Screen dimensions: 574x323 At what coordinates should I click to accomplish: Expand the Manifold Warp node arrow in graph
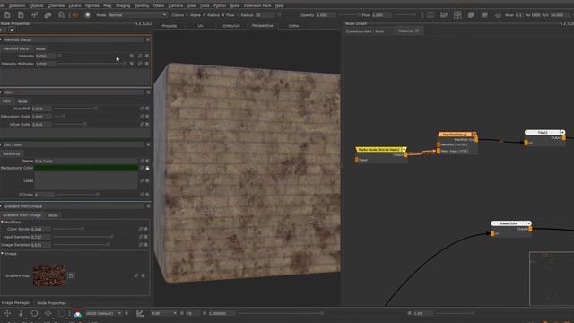click(x=474, y=135)
